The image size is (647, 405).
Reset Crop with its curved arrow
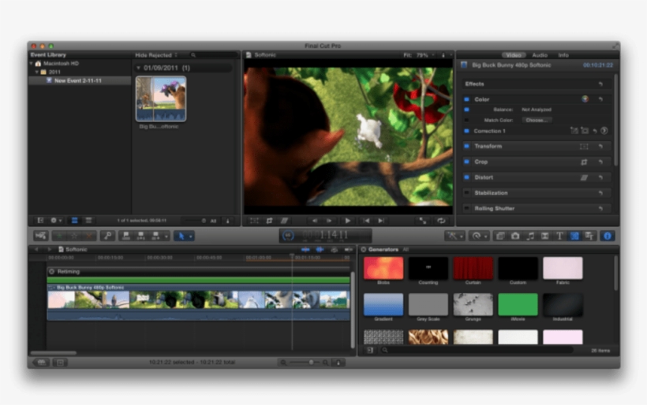click(x=600, y=162)
